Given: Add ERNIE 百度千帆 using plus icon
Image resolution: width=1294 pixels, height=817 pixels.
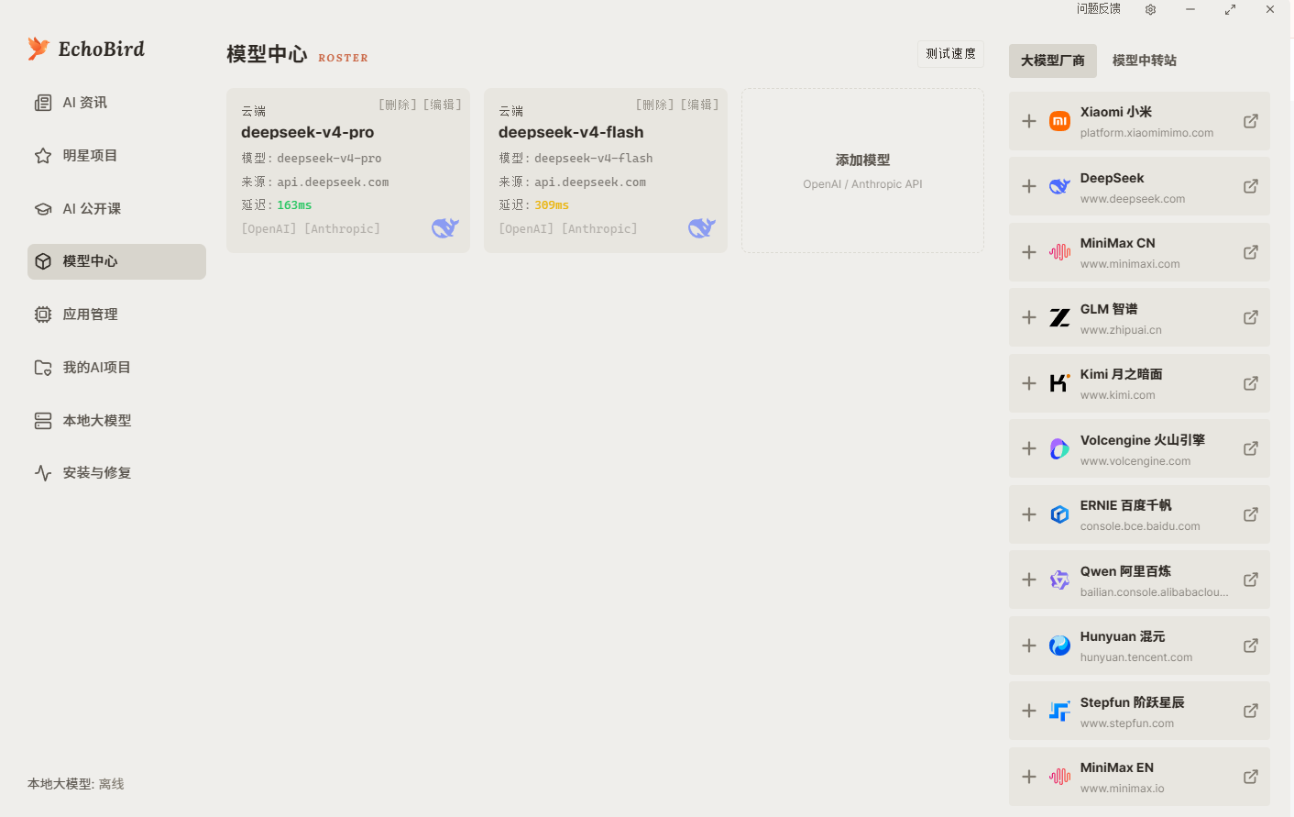Looking at the screenshot, I should tap(1029, 514).
